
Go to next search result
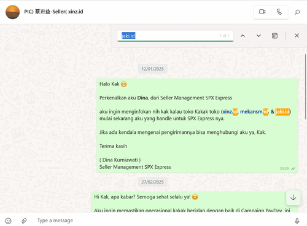pos(258,36)
